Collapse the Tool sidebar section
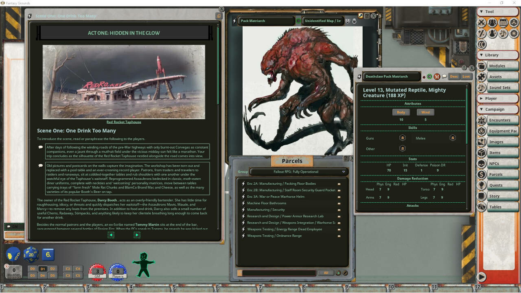Image resolution: width=521 pixels, height=293 pixels. pos(481,12)
